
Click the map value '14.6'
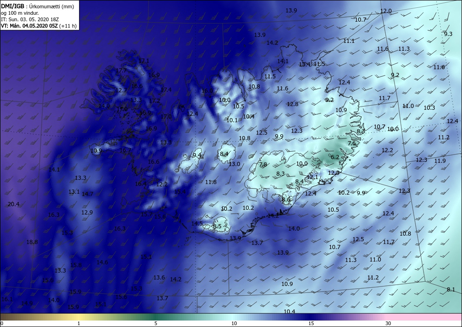102,262
